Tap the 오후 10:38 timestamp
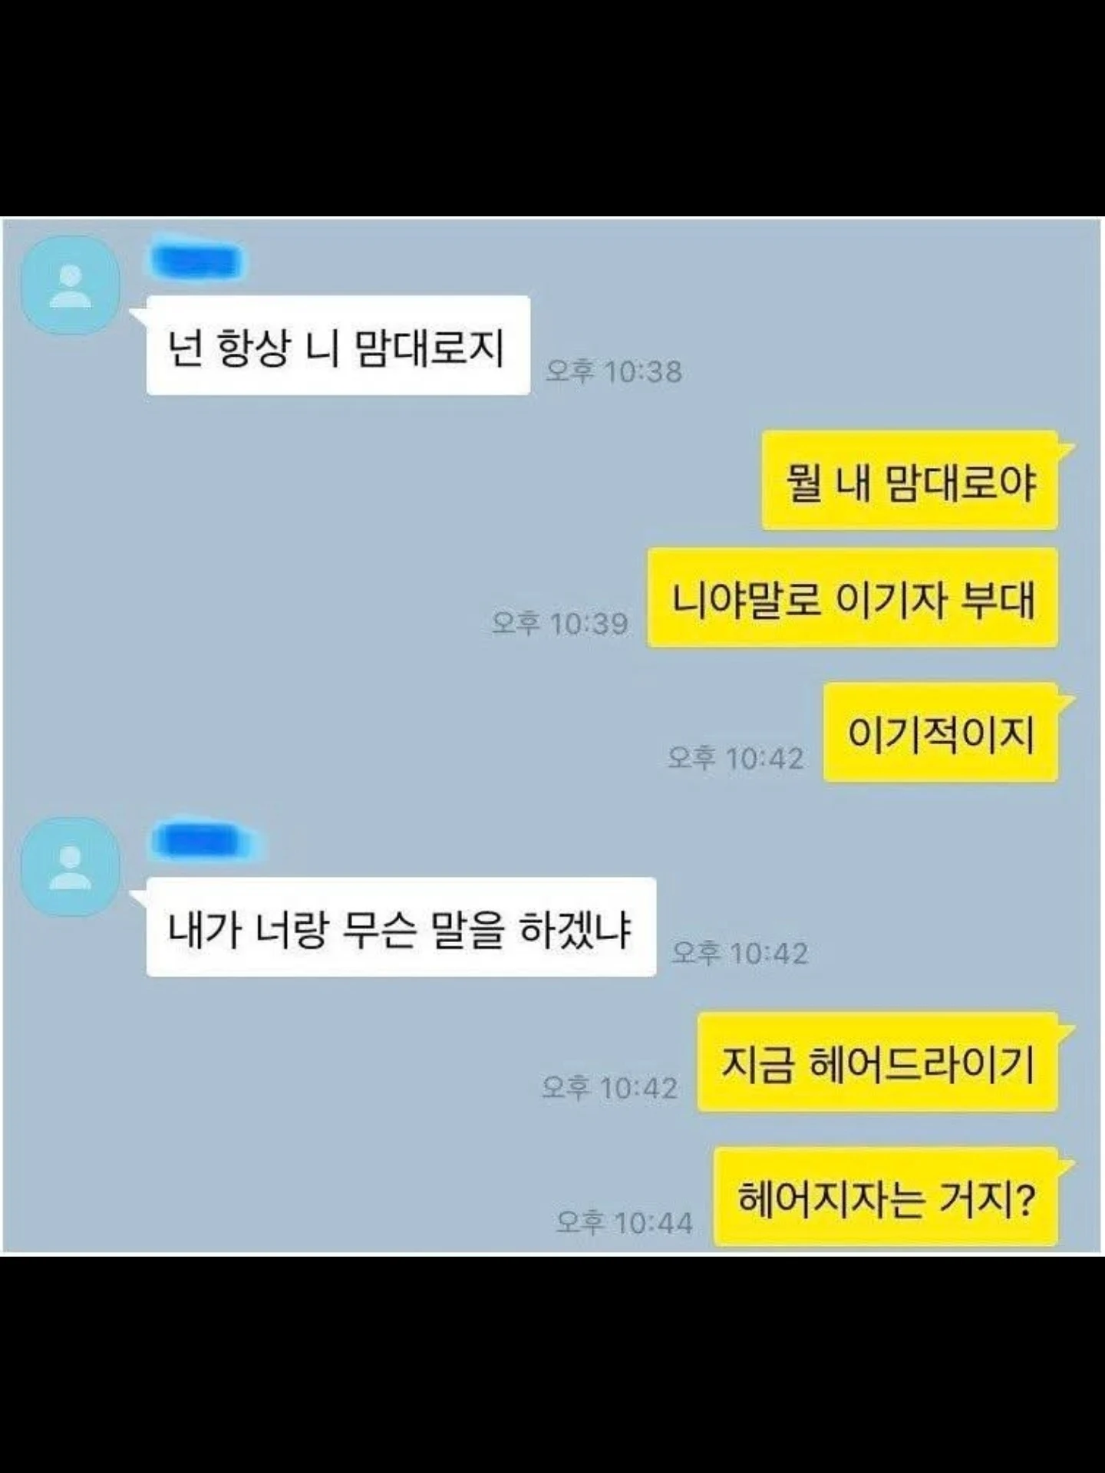The image size is (1105, 1473). (x=614, y=372)
